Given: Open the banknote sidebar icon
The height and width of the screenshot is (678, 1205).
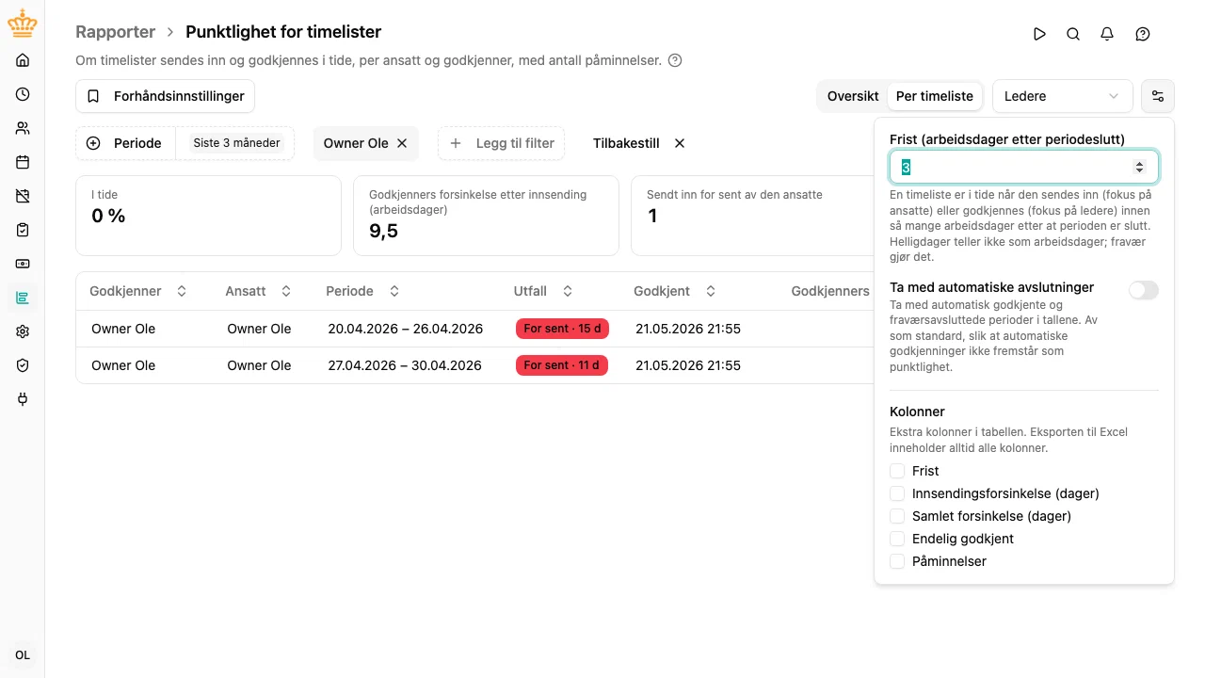Looking at the screenshot, I should click(23, 264).
